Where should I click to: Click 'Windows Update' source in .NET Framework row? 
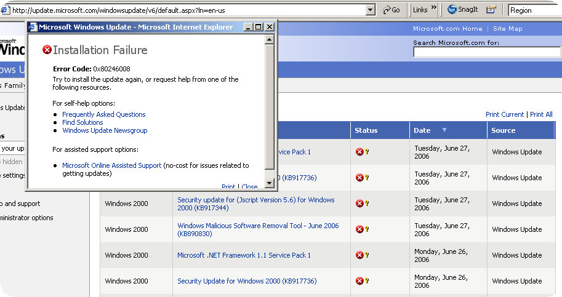pos(517,255)
